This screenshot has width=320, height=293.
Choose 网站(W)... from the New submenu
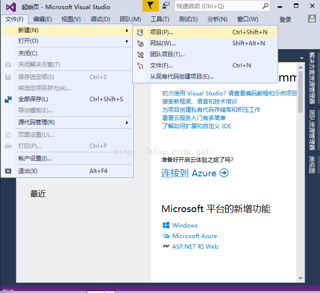pos(205,43)
